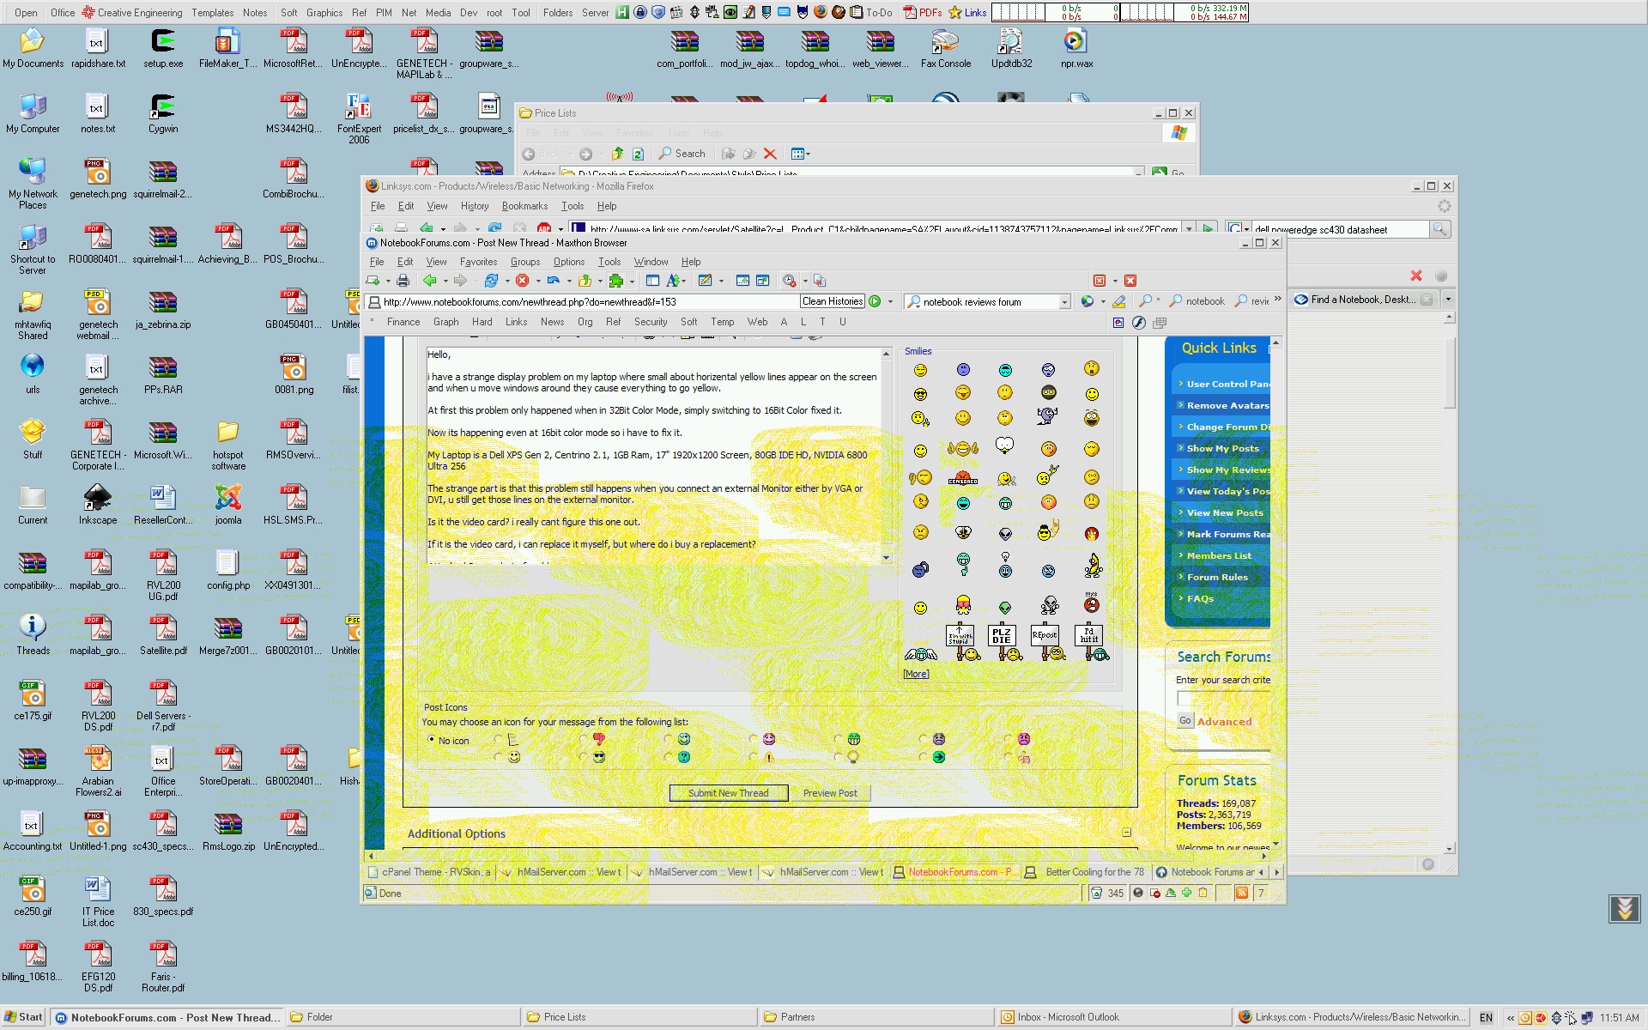This screenshot has width=1648, height=1030.
Task: Click the red X delete icon in Price Lists
Action: (770, 154)
